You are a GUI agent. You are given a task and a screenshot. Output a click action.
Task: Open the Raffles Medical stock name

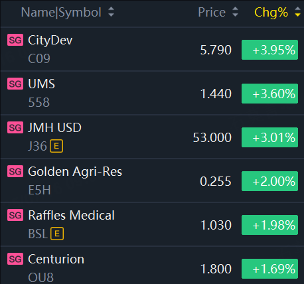tap(72, 216)
